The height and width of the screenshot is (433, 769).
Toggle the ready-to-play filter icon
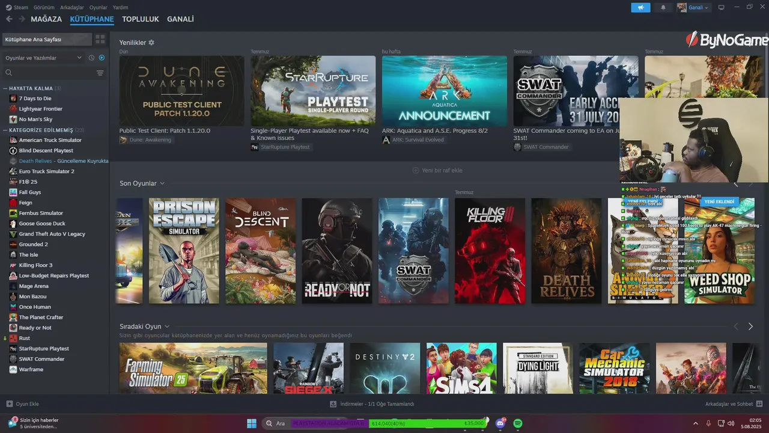tap(102, 58)
